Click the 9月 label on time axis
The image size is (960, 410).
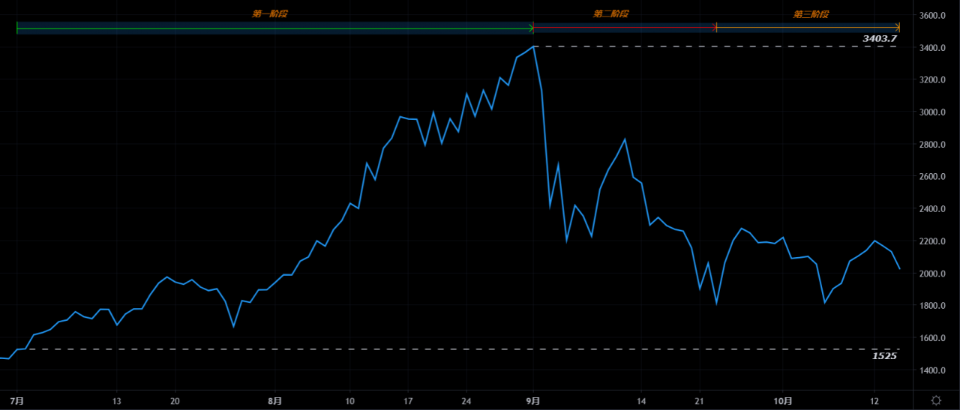[533, 401]
